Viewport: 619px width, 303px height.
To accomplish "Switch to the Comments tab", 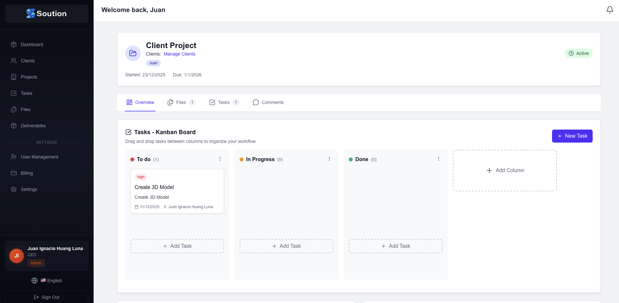I will pyautogui.click(x=268, y=102).
